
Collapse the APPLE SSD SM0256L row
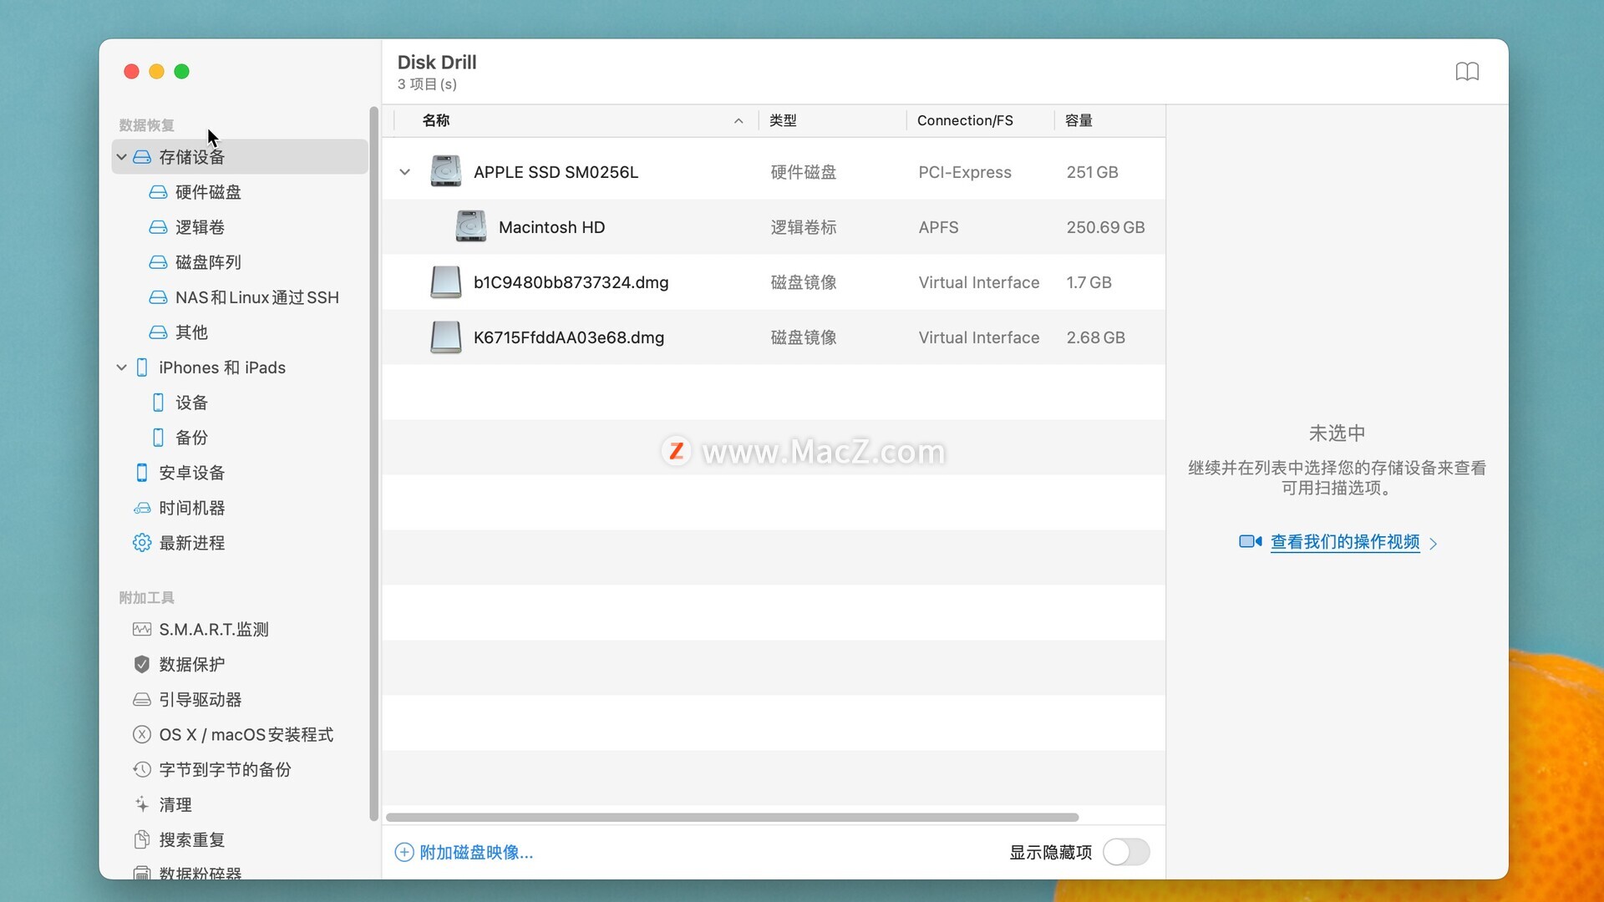[405, 172]
